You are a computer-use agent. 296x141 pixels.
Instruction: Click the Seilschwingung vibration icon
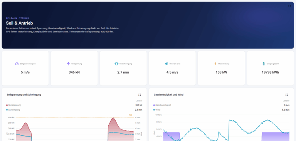(x=116, y=64)
